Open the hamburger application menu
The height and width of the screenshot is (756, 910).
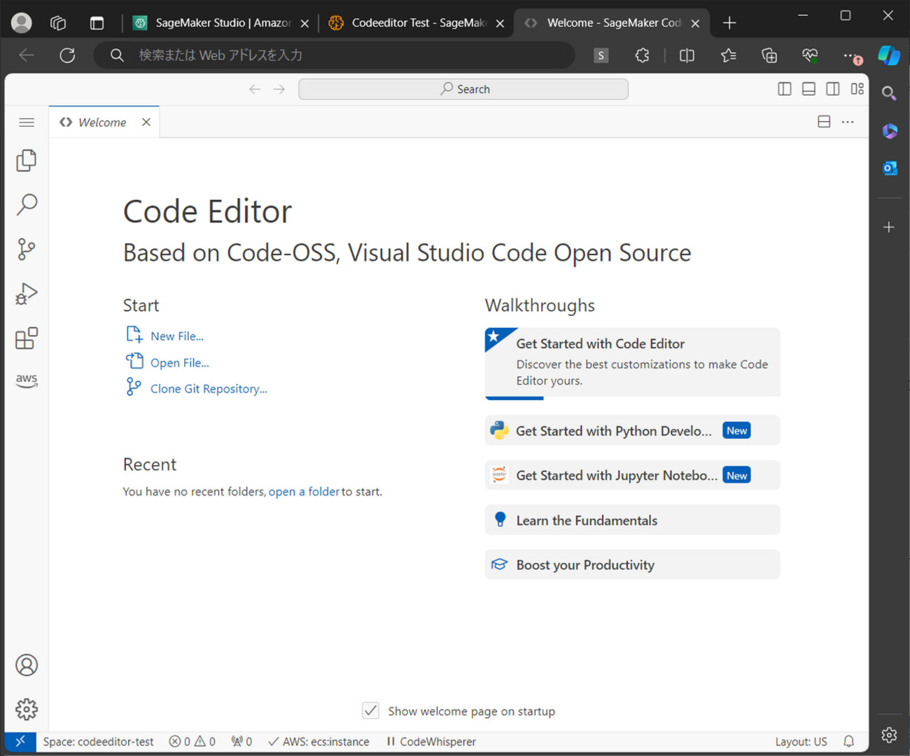pos(27,122)
